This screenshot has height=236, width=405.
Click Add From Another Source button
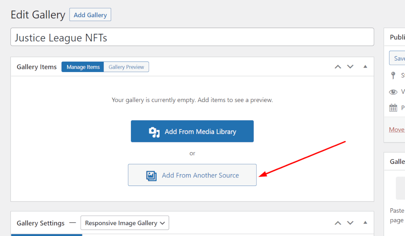tap(192, 175)
